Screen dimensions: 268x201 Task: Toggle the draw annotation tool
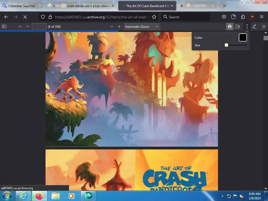pyautogui.click(x=254, y=26)
